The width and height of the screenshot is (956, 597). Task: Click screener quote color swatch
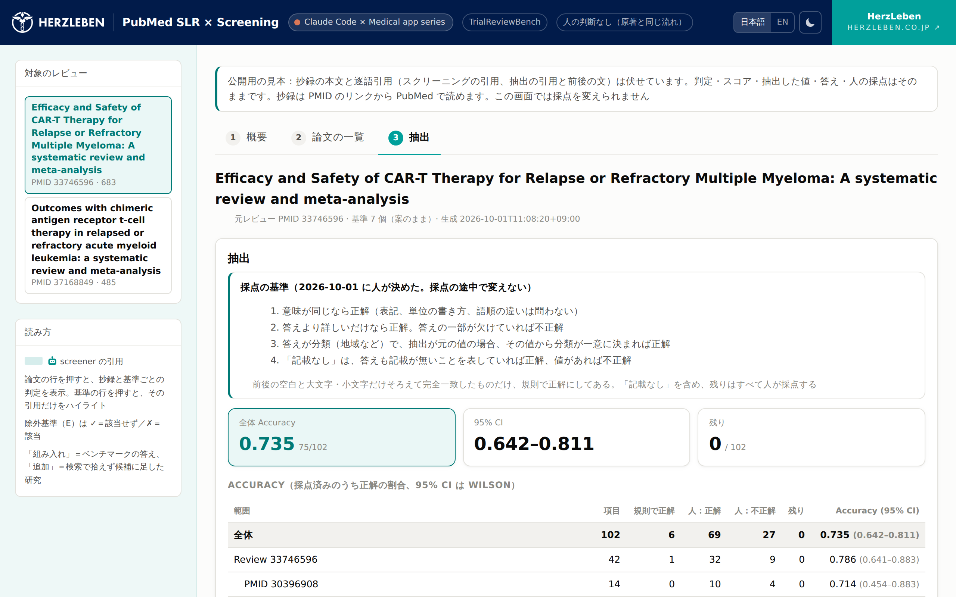pos(34,361)
